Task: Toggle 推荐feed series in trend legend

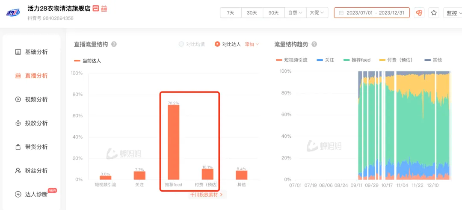Action: pos(357,60)
